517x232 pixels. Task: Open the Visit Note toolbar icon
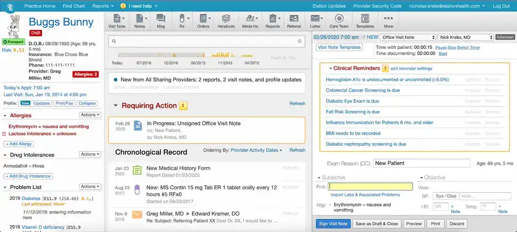pos(117,19)
